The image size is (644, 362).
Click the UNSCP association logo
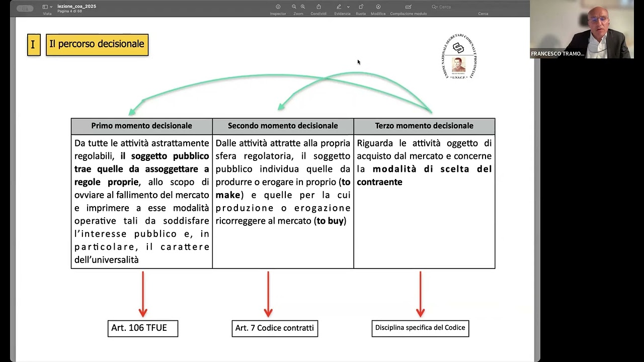tap(458, 56)
